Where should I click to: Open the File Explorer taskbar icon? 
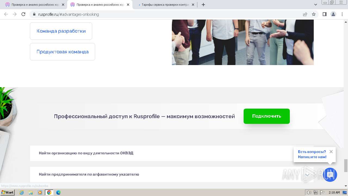pos(31,192)
